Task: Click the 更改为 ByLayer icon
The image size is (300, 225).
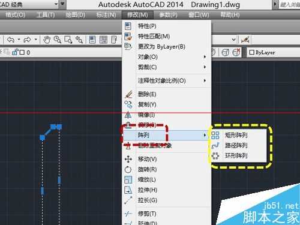Action: tap(128, 46)
